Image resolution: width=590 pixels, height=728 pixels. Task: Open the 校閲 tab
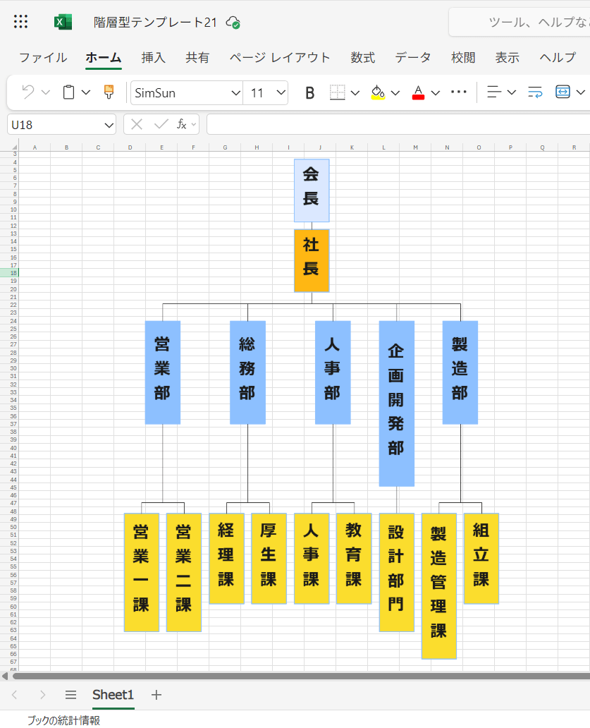point(463,58)
